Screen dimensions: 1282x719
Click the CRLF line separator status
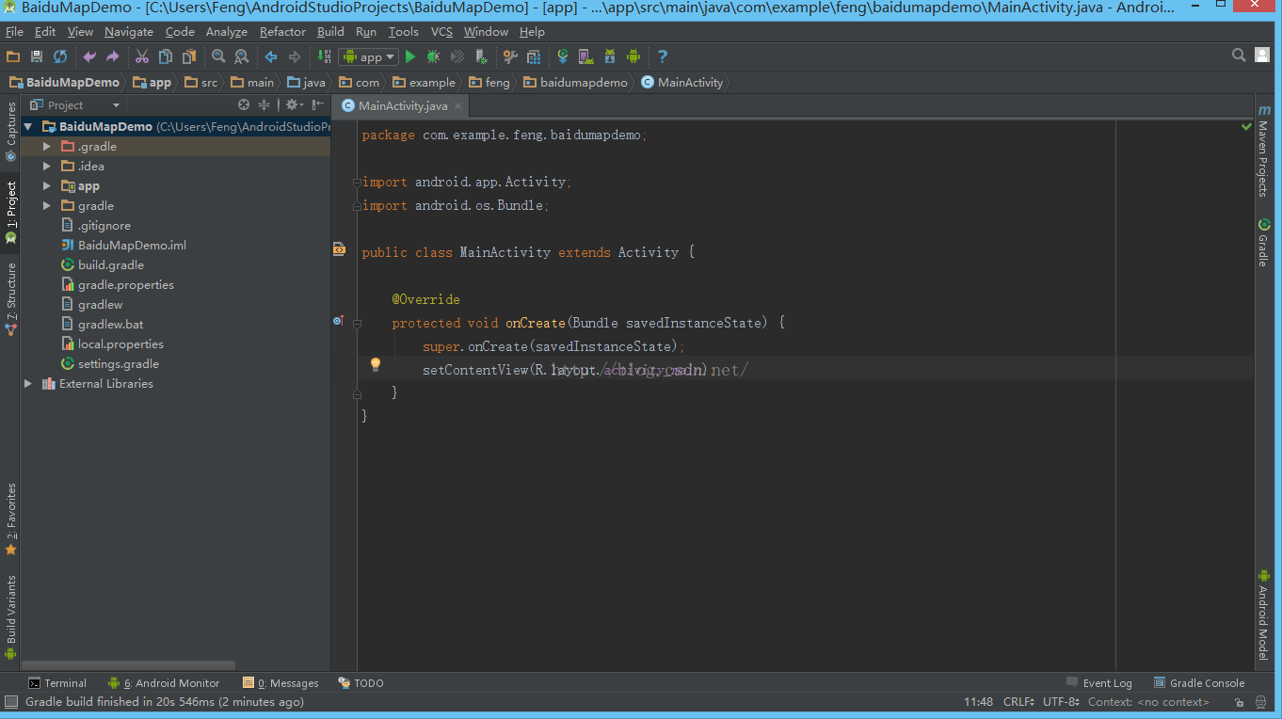coord(1020,702)
